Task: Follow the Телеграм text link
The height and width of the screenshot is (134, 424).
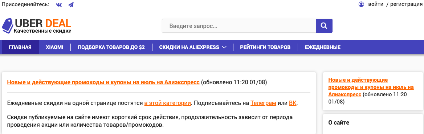Action: 264,103
